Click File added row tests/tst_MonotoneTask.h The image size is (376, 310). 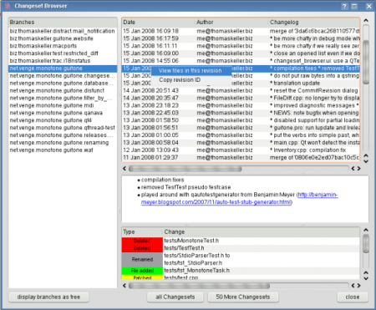[241, 271]
